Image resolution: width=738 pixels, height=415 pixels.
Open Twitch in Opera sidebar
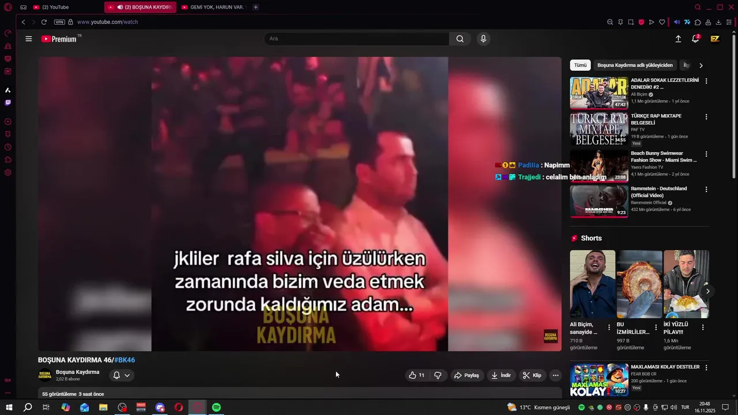tap(8, 103)
